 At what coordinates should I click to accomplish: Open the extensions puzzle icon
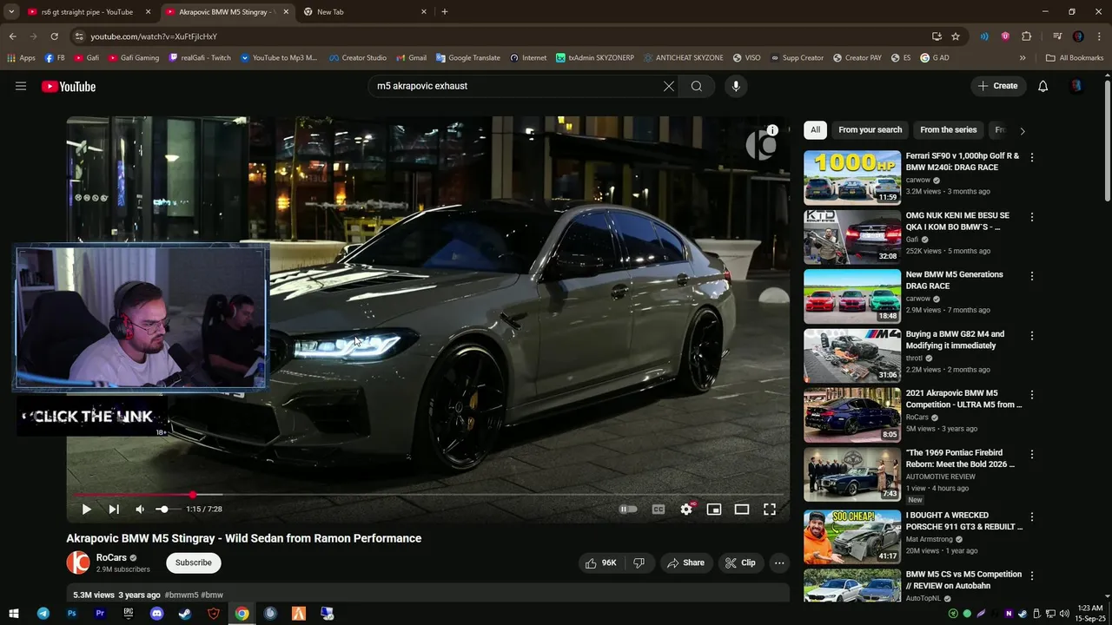pyautogui.click(x=1026, y=36)
